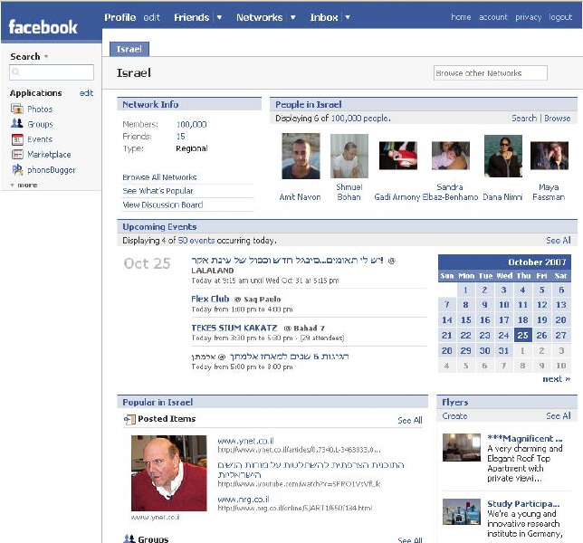Image resolution: width=583 pixels, height=543 pixels.
Task: Click the Magnificent flyer apartment thumbnail
Action: (462, 447)
